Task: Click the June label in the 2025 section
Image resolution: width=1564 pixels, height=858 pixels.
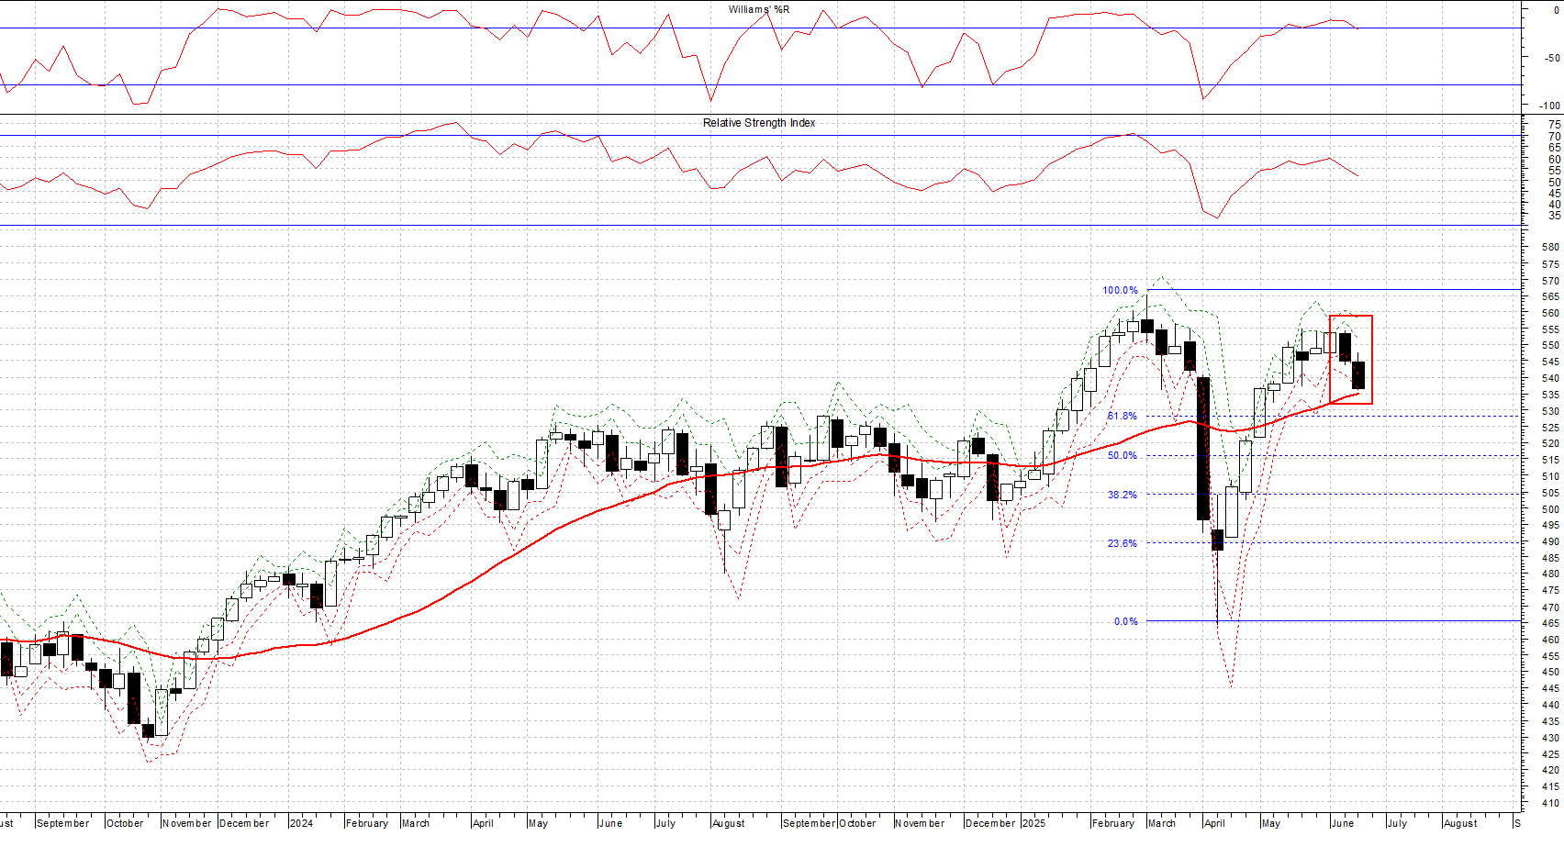Action: [x=1343, y=823]
